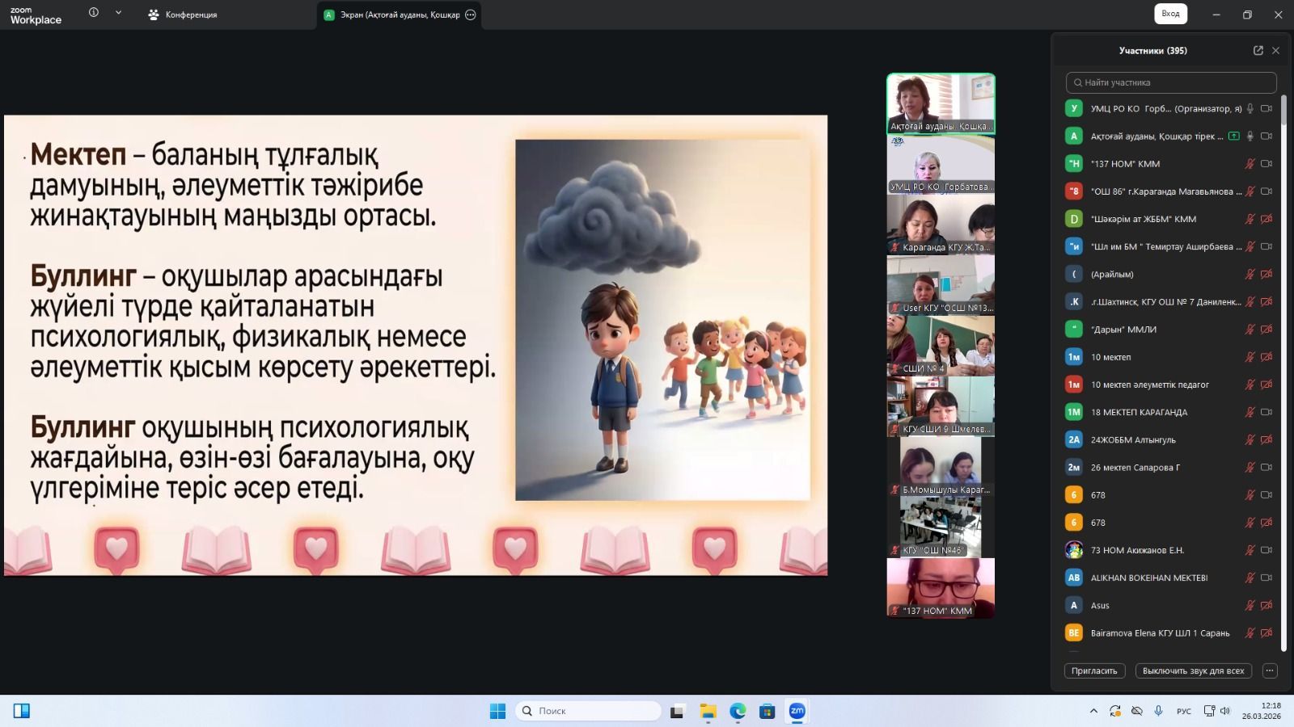Switch to the Экран shared screen tab
The width and height of the screenshot is (1294, 727).
pyautogui.click(x=393, y=15)
